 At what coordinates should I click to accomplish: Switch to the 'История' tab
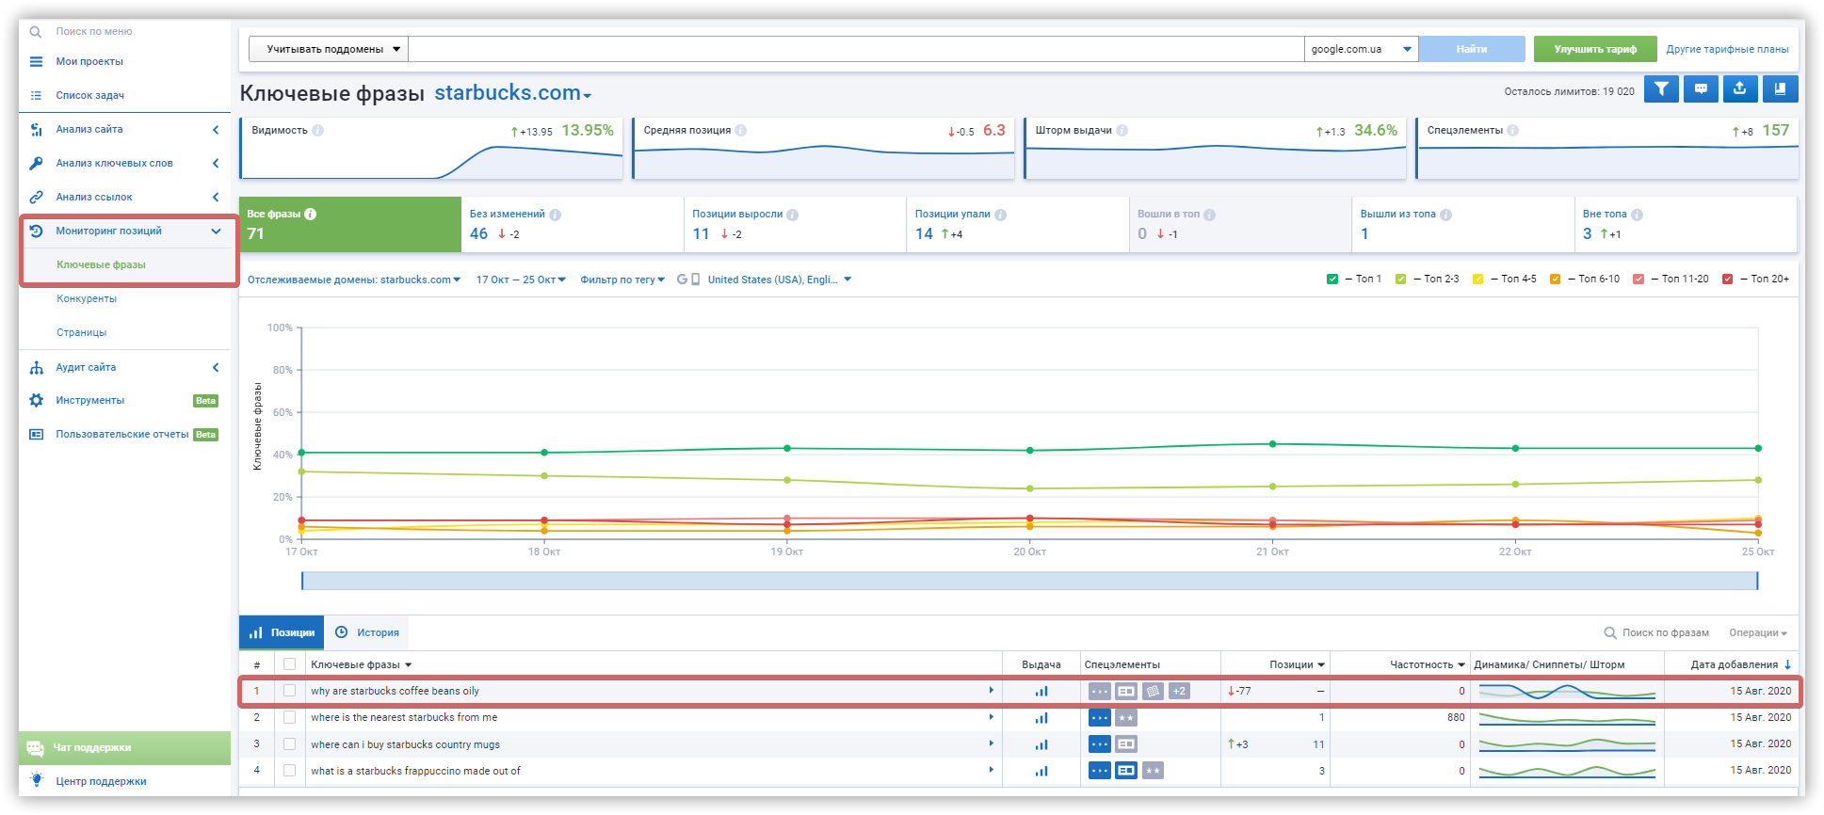click(x=367, y=632)
